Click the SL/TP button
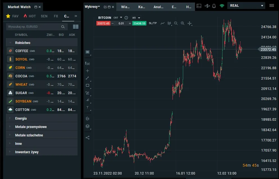This screenshot has height=179, width=279. 153,23
